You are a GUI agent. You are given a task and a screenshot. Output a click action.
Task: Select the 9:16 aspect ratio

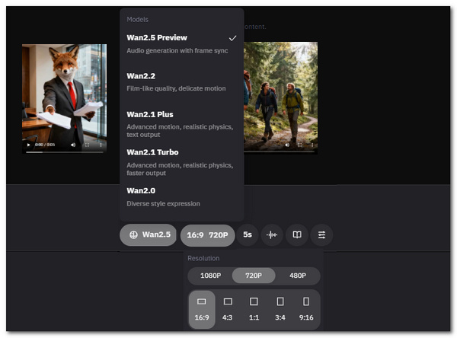[306, 308]
